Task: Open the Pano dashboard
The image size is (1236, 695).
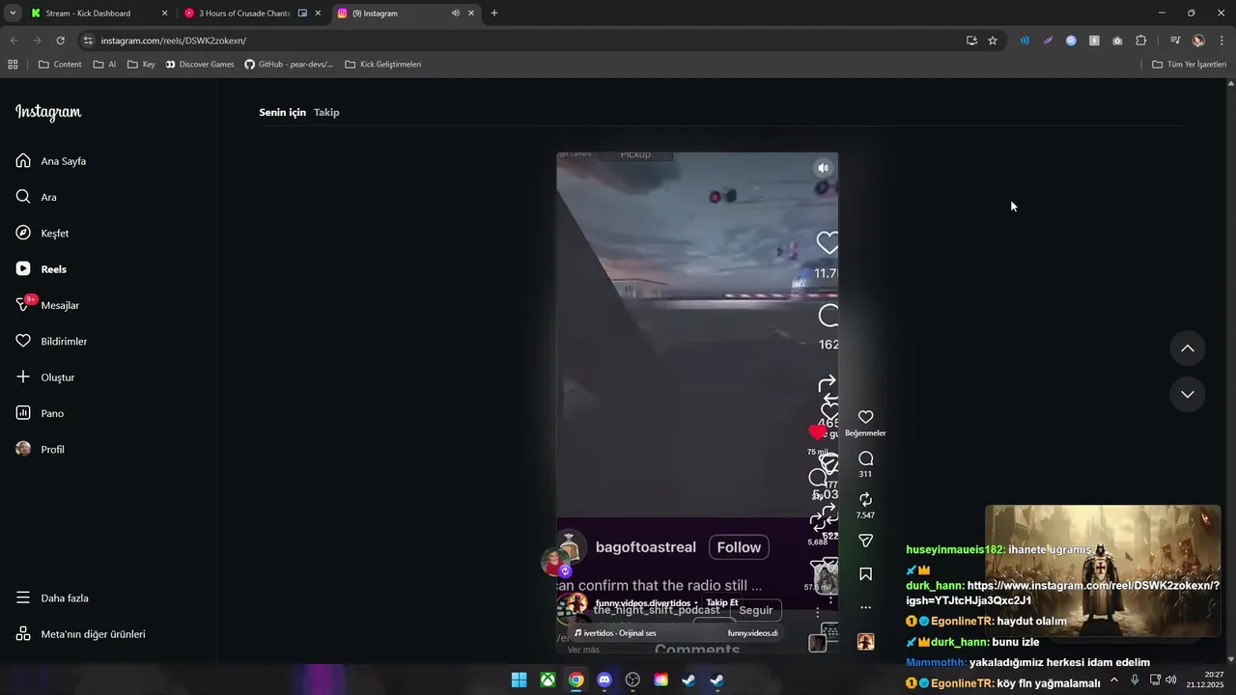Action: click(40, 413)
